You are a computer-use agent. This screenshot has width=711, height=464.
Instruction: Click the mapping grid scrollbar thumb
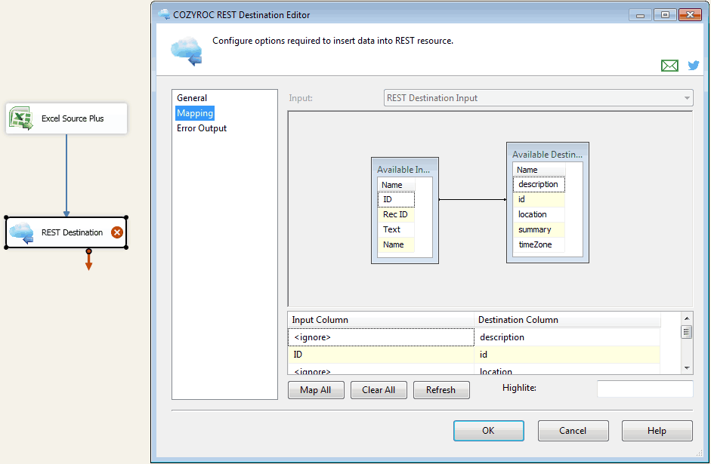(687, 332)
